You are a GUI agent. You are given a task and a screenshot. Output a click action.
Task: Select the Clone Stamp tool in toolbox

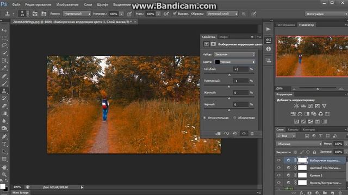(x=4, y=90)
